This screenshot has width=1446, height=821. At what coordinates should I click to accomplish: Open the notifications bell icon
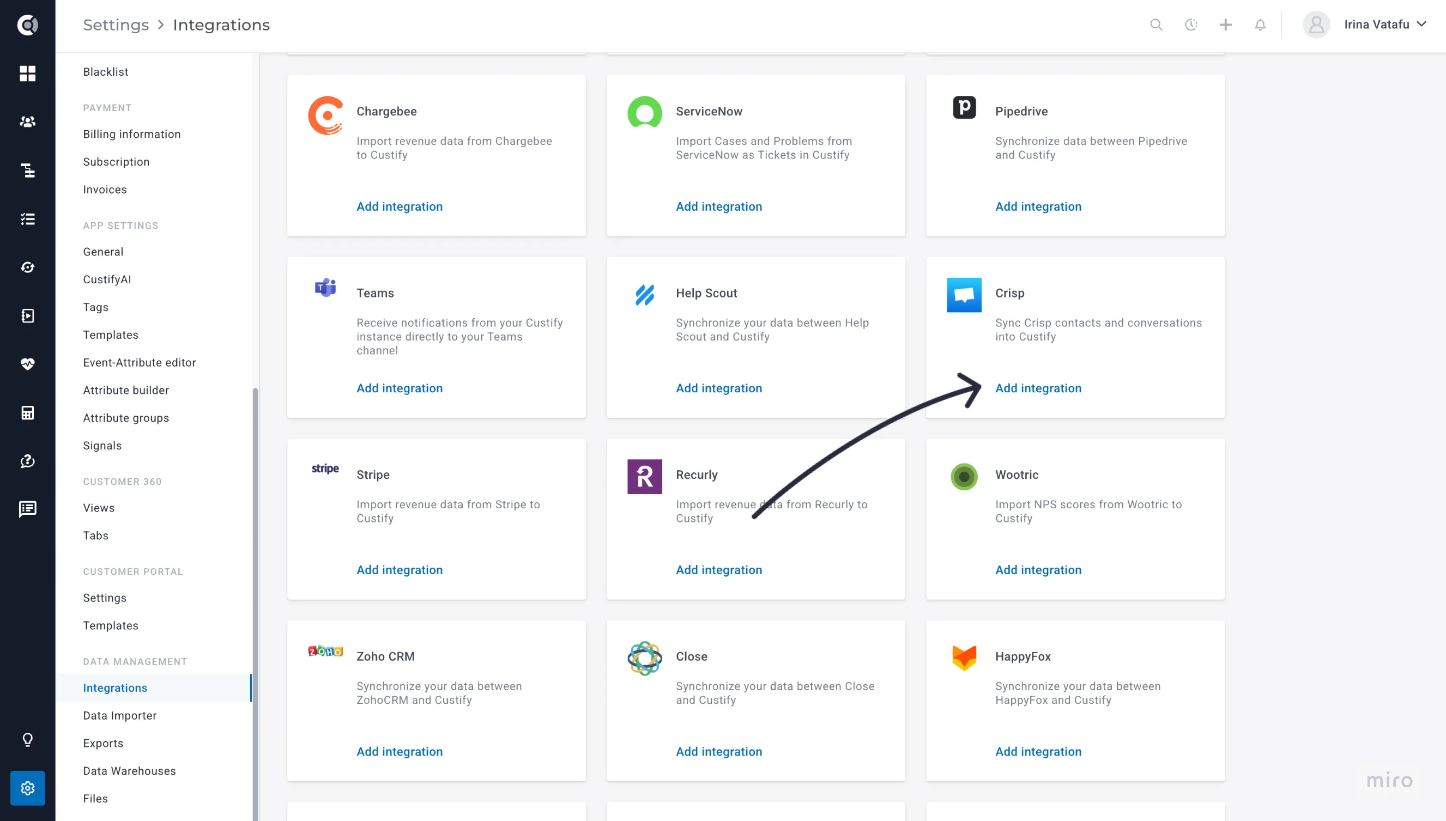point(1260,25)
